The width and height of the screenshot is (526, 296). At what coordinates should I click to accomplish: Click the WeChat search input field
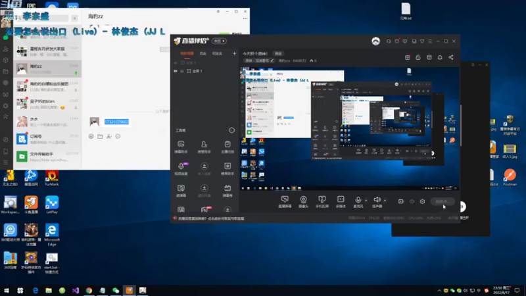(42, 18)
